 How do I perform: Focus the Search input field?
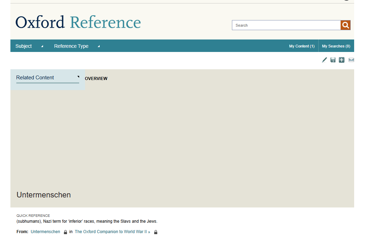click(x=286, y=25)
